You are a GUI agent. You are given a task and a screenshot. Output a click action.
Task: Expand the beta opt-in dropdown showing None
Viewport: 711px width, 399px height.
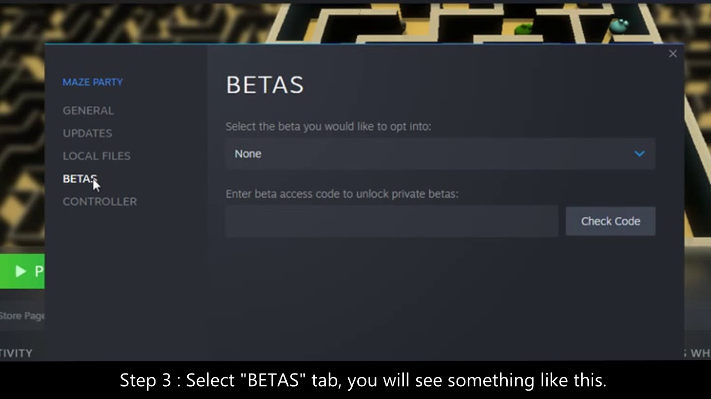(x=440, y=154)
